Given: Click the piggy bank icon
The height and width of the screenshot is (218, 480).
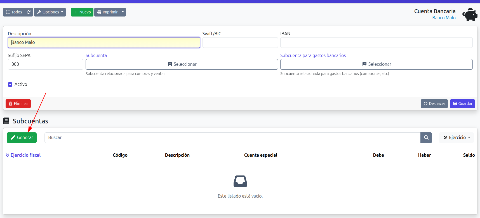Looking at the screenshot, I should (x=470, y=15).
